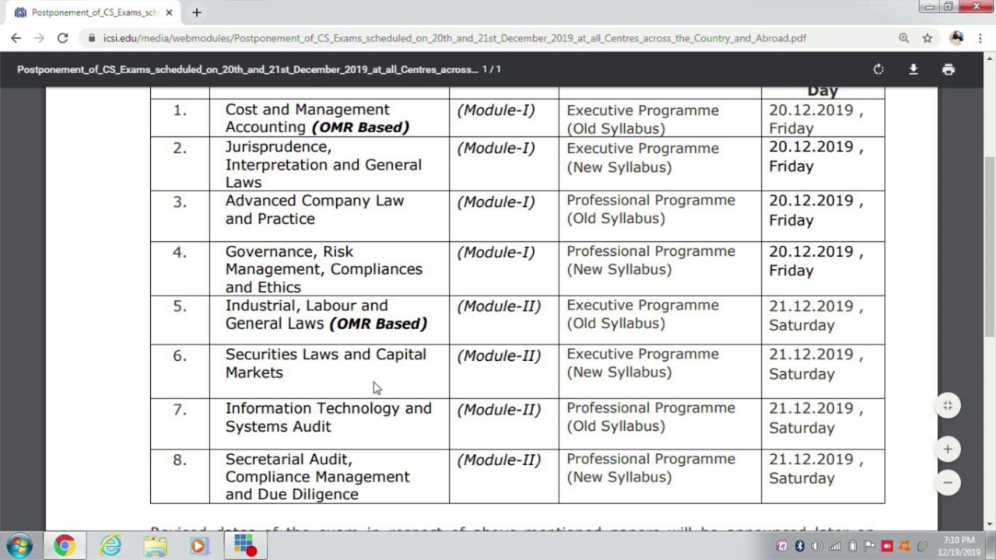Open Windows Explorer folder on taskbar
The image size is (996, 560).
(x=155, y=545)
